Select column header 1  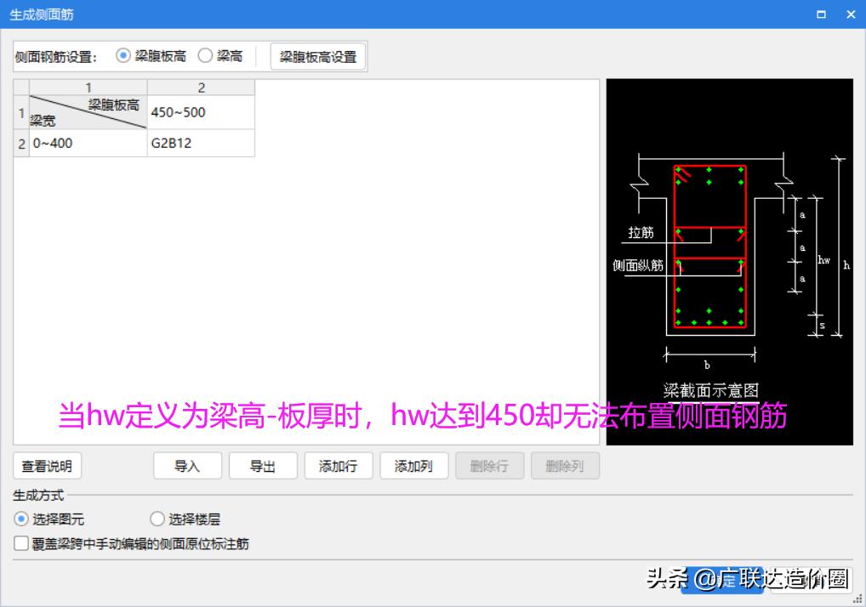(88, 88)
